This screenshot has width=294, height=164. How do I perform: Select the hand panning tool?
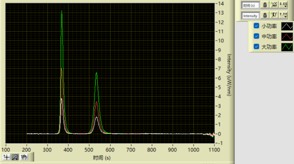click(x=24, y=157)
